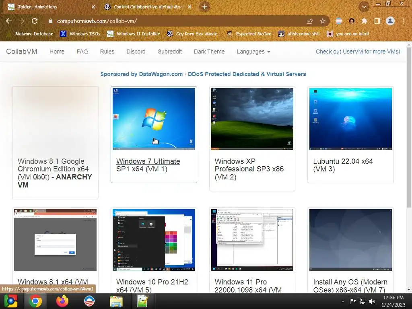Open the Subreddit nav link
The width and height of the screenshot is (412, 309).
pyautogui.click(x=170, y=51)
